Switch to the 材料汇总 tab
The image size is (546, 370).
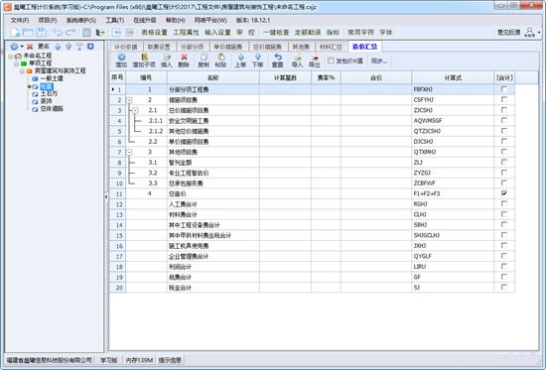point(332,47)
